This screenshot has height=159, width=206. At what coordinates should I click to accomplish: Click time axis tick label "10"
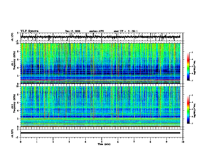tap(183, 142)
